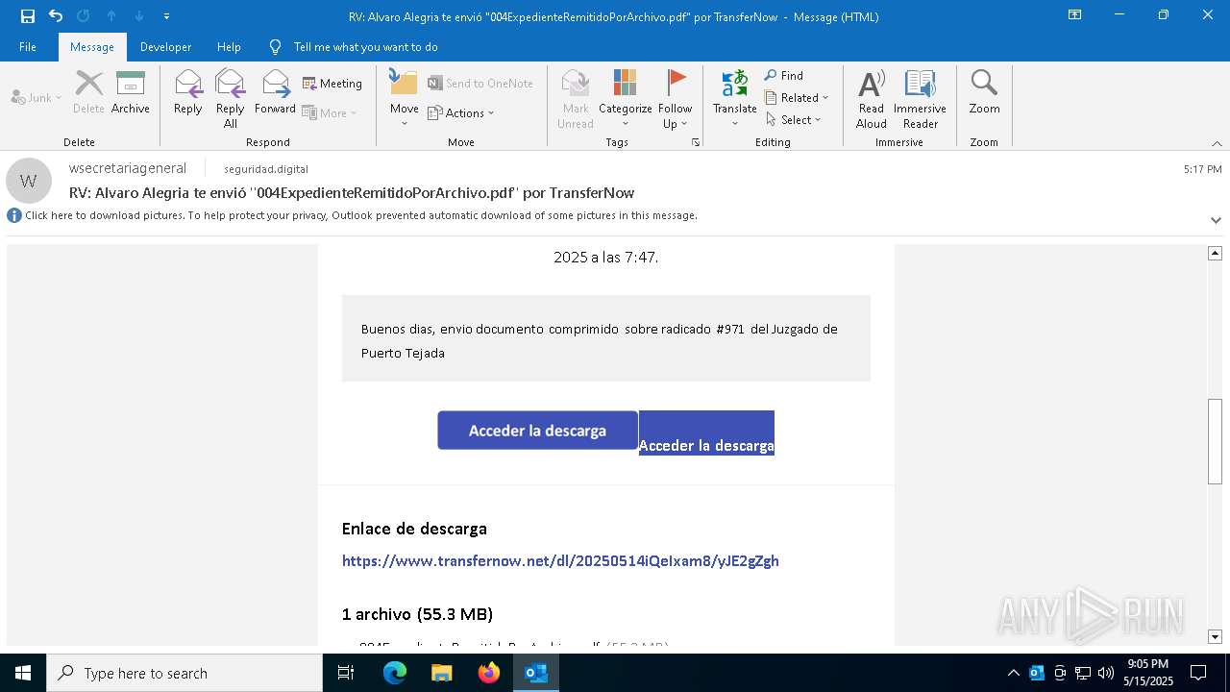Click the Follow Up flag
1230x692 pixels.
pos(676,99)
